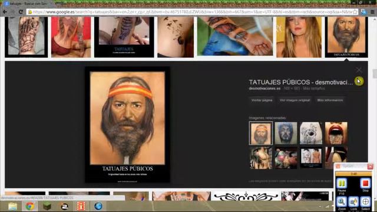The image size is (377, 212).
Task: Close the image preview panel
Action: click(x=359, y=70)
